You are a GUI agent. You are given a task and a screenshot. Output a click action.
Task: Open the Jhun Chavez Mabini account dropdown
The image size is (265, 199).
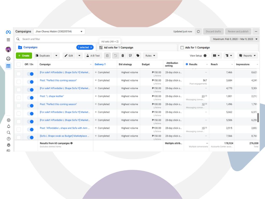tap(59, 31)
